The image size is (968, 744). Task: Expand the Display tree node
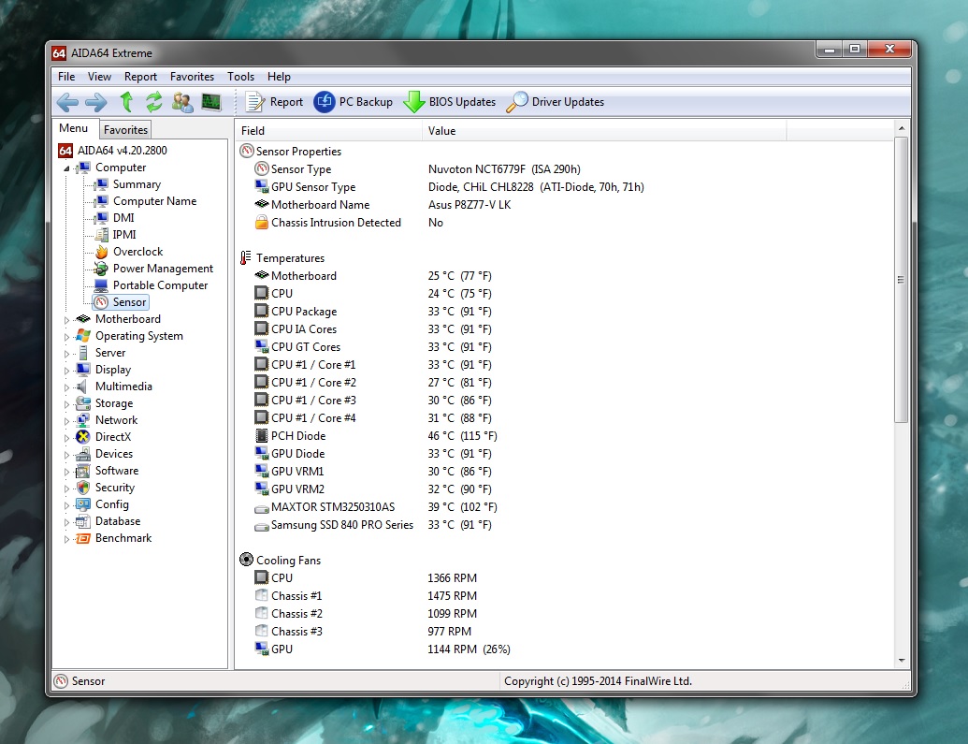(66, 371)
